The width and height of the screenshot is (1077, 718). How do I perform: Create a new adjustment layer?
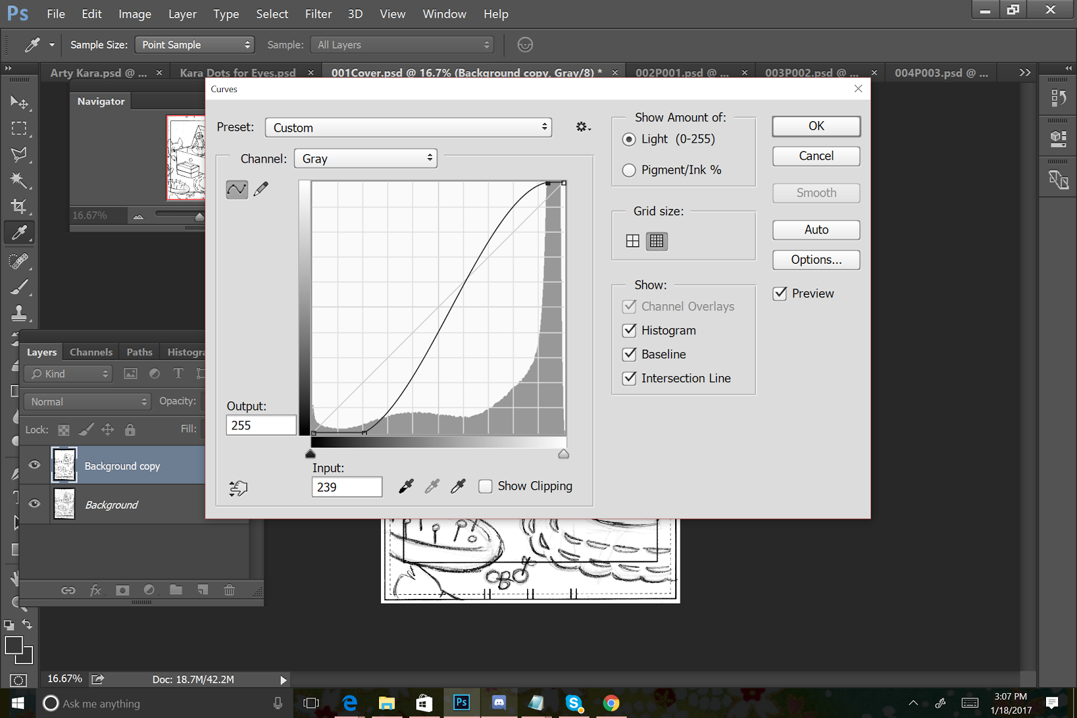pos(149,590)
